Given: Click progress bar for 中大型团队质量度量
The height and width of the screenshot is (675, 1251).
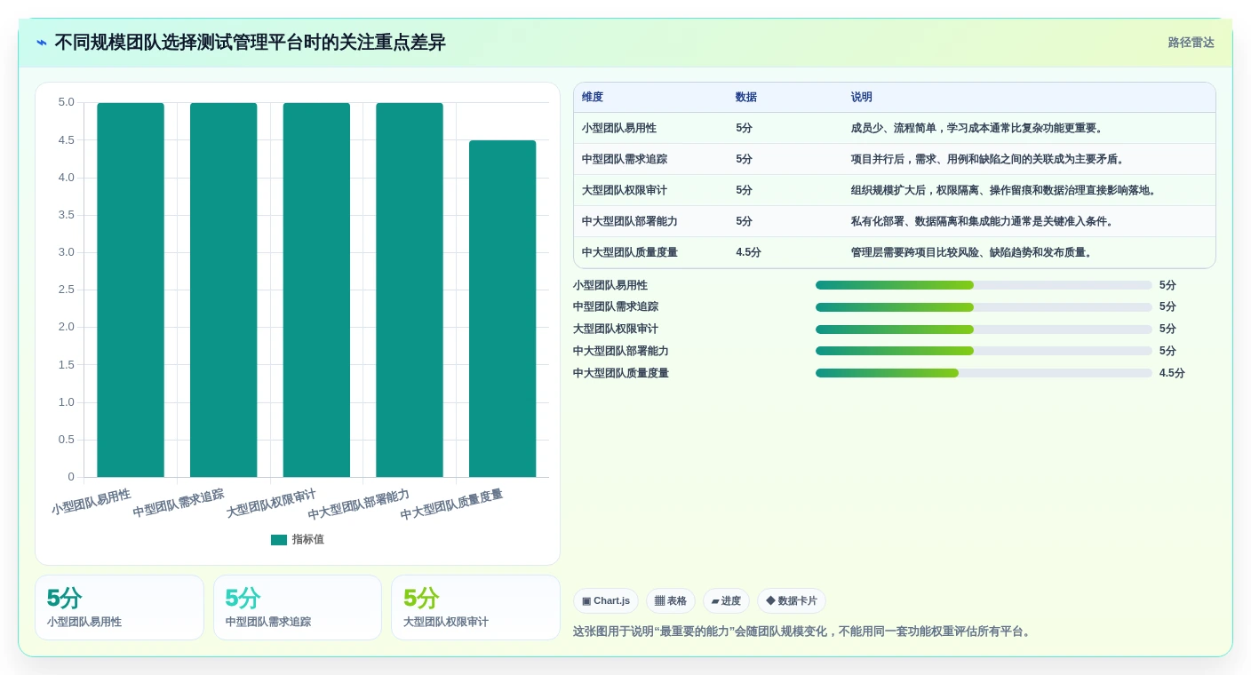Looking at the screenshot, I should click(x=984, y=373).
